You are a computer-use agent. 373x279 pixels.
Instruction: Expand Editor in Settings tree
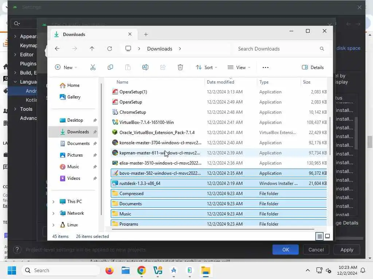click(x=15, y=54)
